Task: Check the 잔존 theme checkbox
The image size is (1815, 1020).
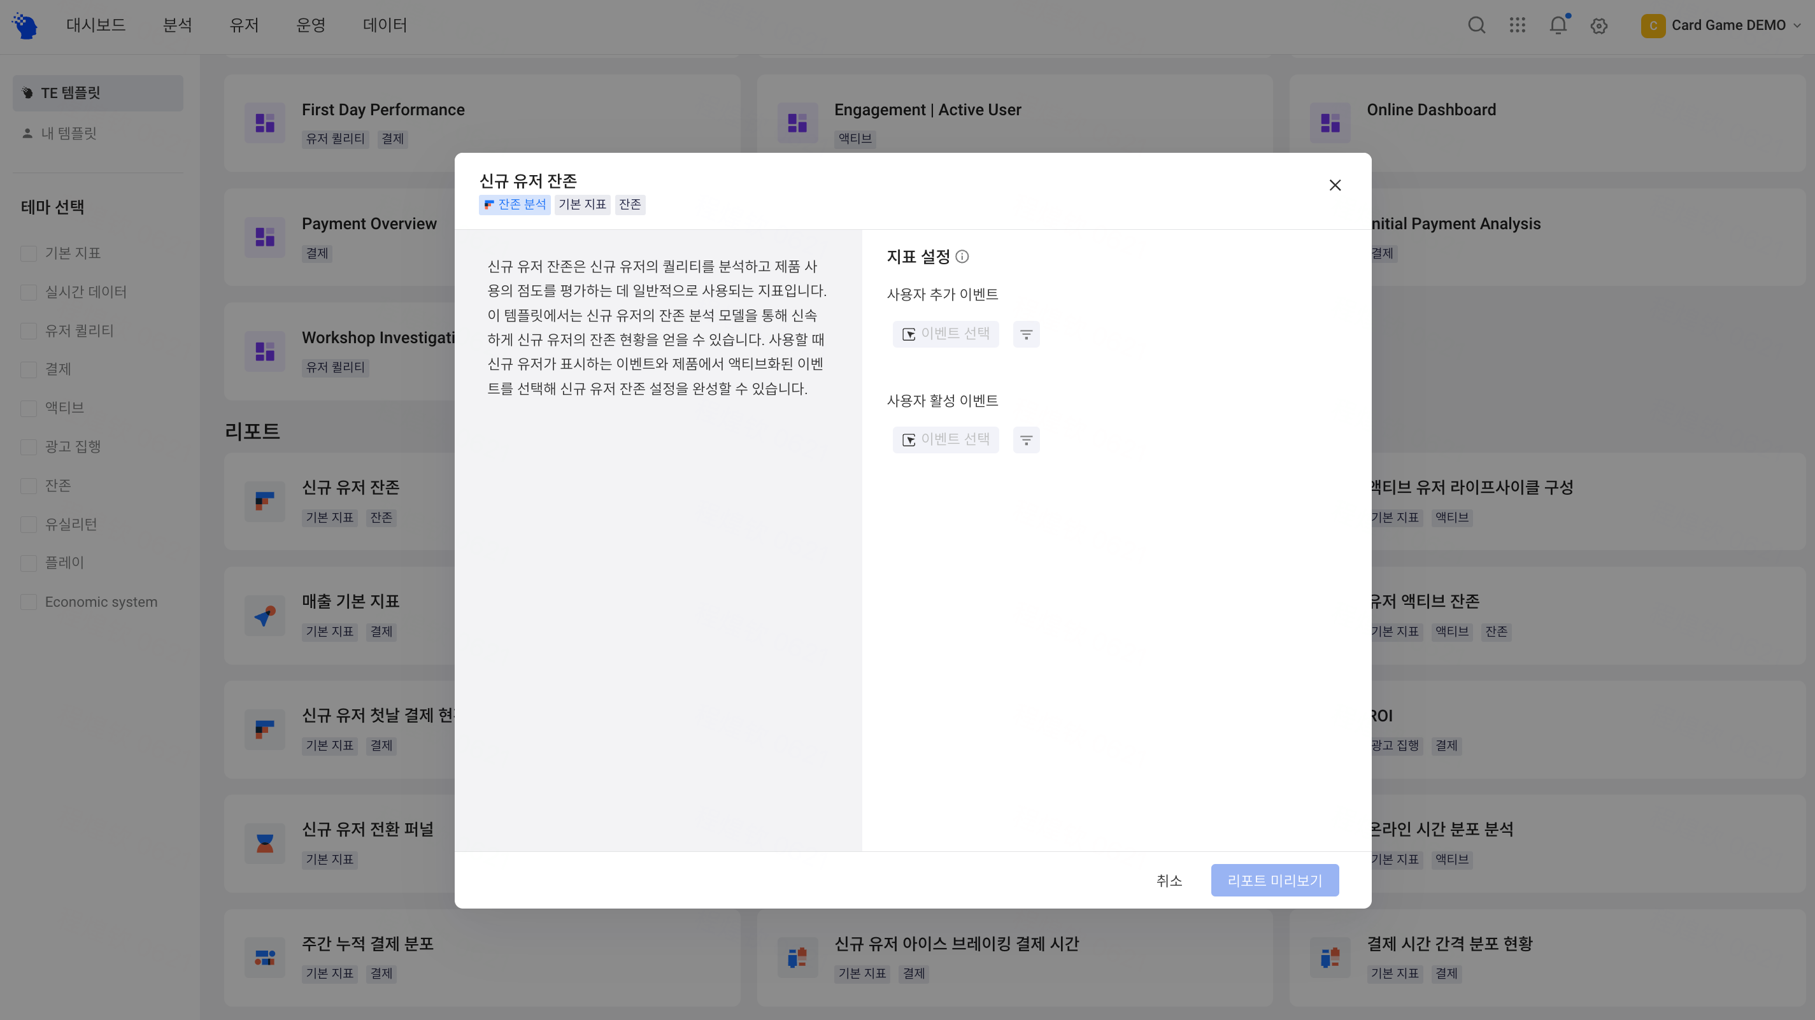Action: pyautogui.click(x=29, y=485)
